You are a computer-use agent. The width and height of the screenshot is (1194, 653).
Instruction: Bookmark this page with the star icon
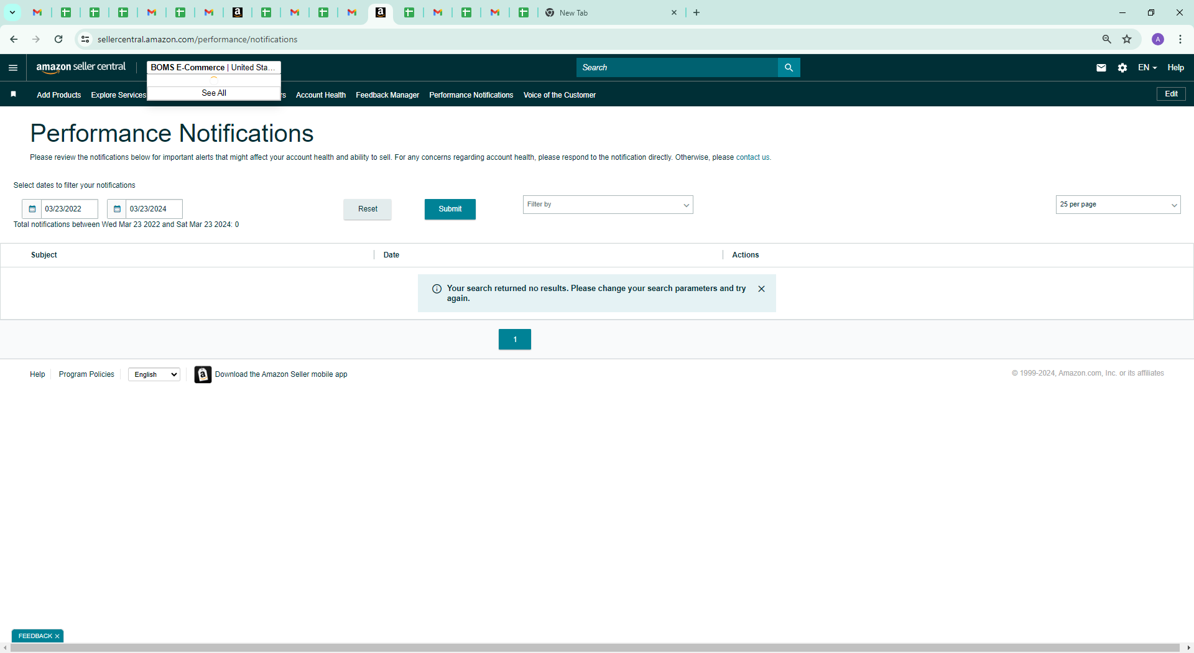pyautogui.click(x=1127, y=39)
